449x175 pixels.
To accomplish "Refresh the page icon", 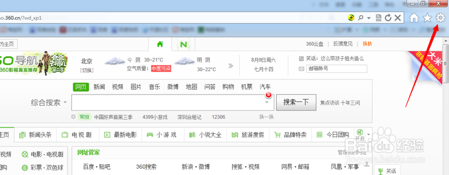I will click(388, 18).
